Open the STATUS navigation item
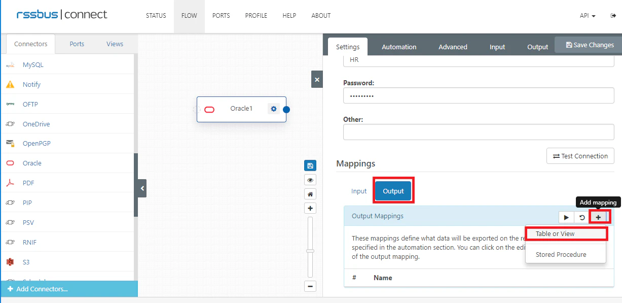 [x=156, y=16]
